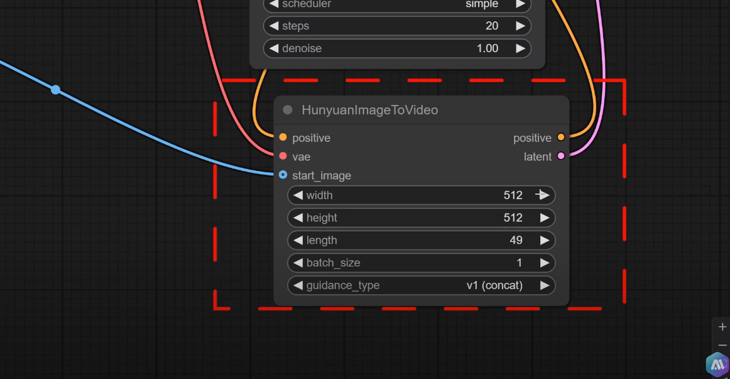The height and width of the screenshot is (379, 730).
Task: Switch guidance_type to next option
Action: (544, 285)
